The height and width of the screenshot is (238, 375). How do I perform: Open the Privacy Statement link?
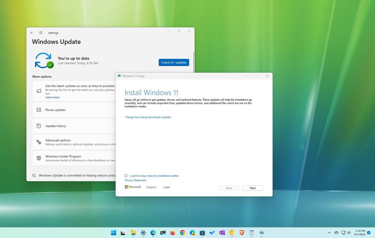click(x=135, y=180)
